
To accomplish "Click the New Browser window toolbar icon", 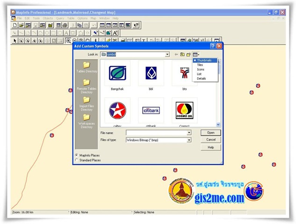I will [102, 25].
